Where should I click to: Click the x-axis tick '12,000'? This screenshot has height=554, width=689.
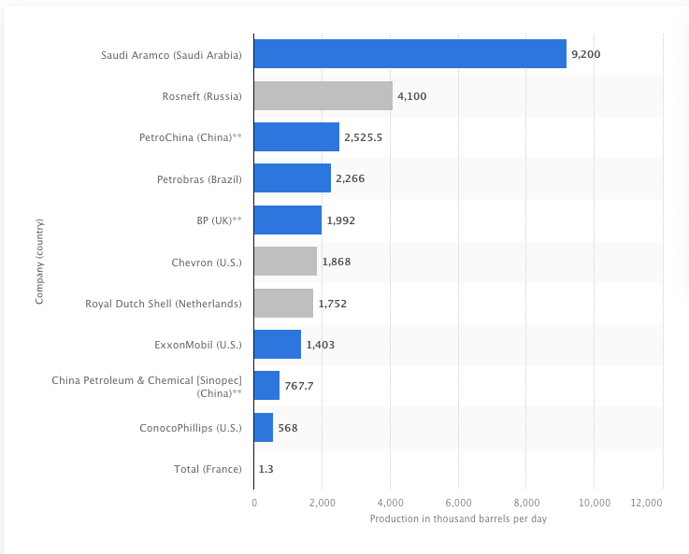click(646, 503)
